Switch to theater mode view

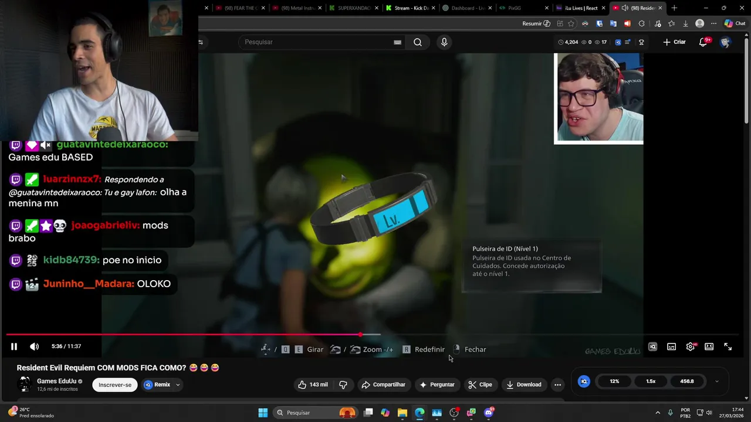click(x=709, y=346)
